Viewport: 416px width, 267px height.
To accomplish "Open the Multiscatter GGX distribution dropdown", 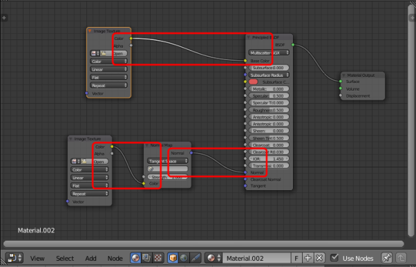I will click(x=269, y=53).
